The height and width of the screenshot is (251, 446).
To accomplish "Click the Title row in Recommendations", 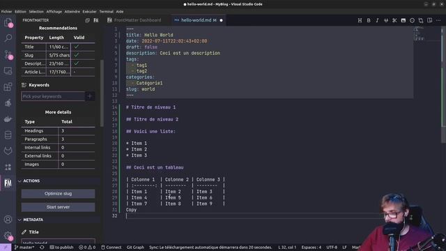I will coord(58,47).
